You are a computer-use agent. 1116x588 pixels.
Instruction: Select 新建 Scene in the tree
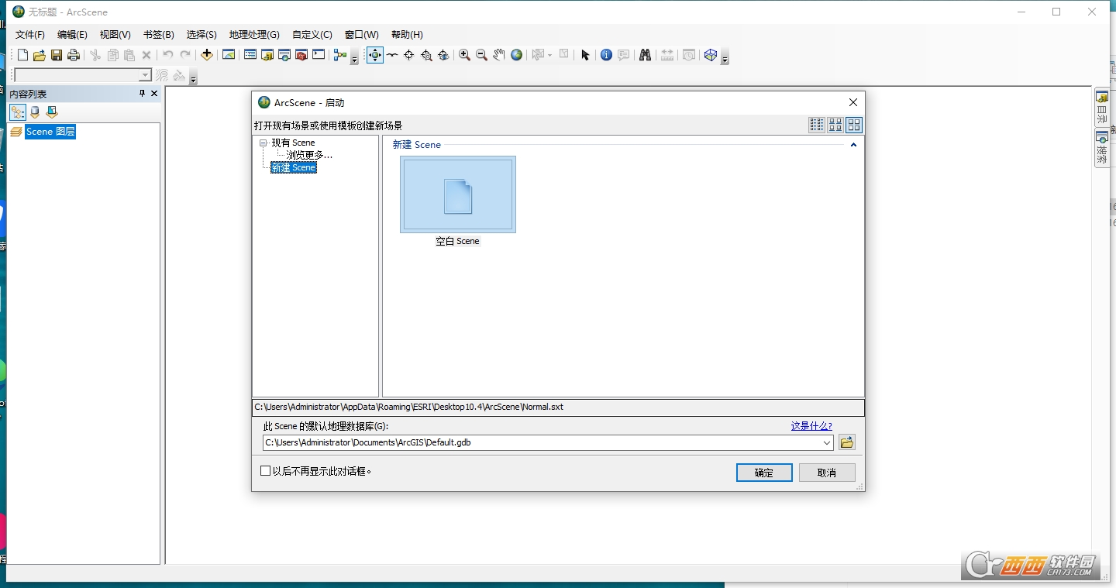294,167
